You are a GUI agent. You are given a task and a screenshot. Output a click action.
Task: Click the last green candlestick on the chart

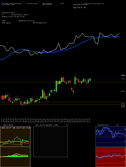coord(90,80)
